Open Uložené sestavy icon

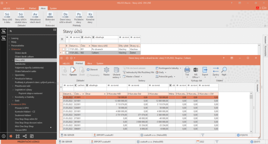tap(117, 73)
